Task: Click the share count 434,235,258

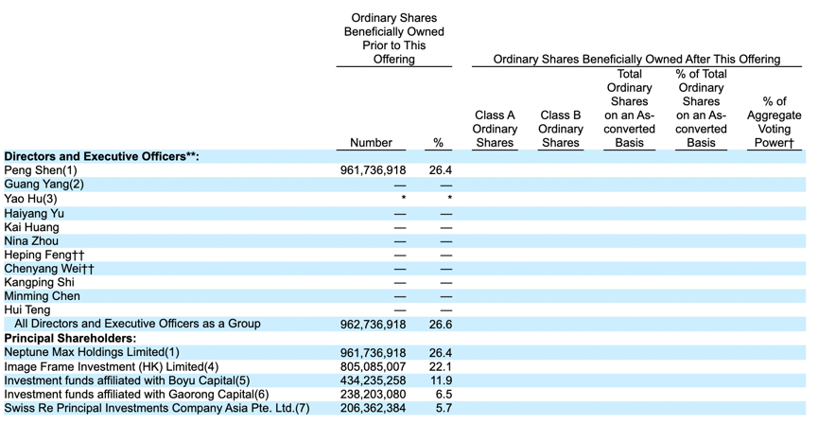Action: 373,380
